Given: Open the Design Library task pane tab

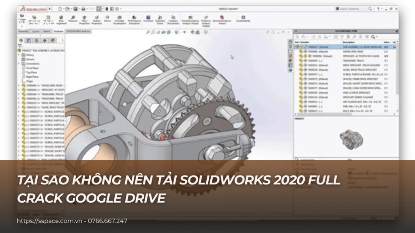Looking at the screenshot, I should 290,46.
